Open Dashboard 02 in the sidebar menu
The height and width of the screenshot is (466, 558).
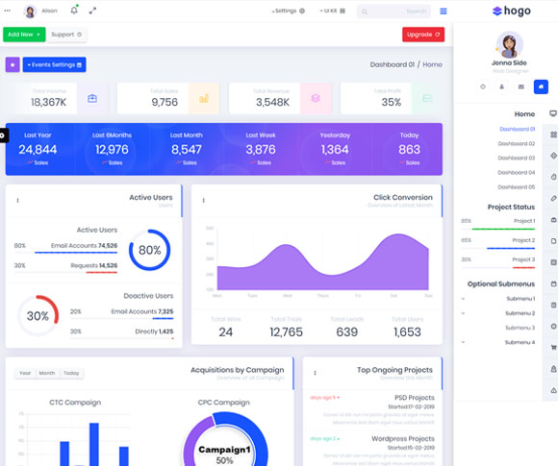(x=517, y=143)
